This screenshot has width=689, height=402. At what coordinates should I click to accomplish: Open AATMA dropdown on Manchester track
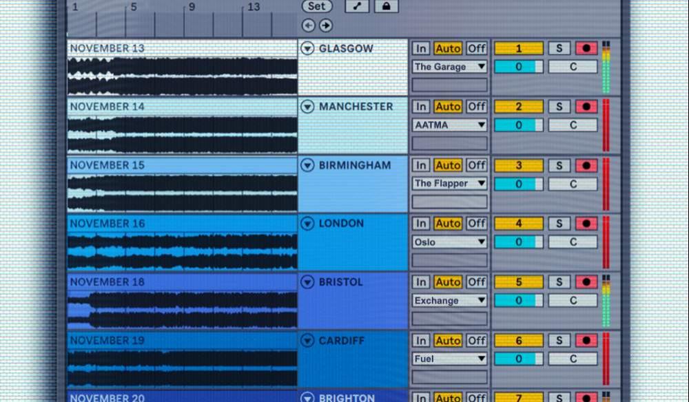[x=449, y=125]
